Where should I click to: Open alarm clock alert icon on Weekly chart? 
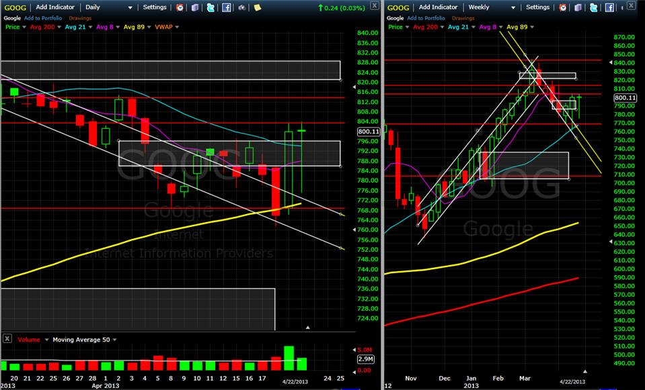pyautogui.click(x=563, y=7)
